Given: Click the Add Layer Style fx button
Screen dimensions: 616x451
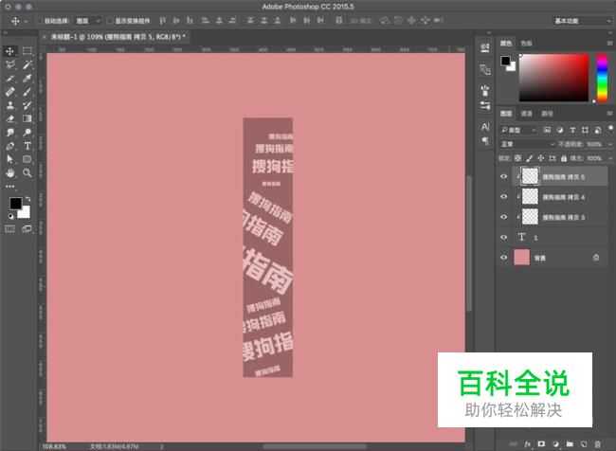Looking at the screenshot, I should pos(527,444).
